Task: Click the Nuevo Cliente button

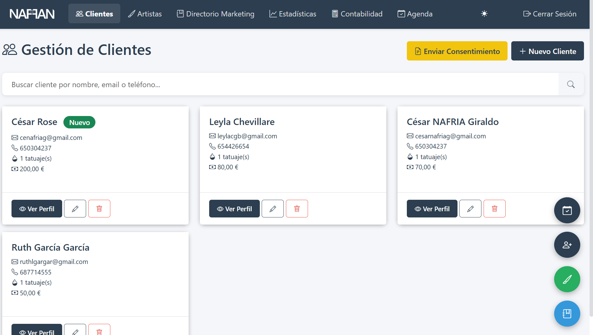Action: [547, 51]
